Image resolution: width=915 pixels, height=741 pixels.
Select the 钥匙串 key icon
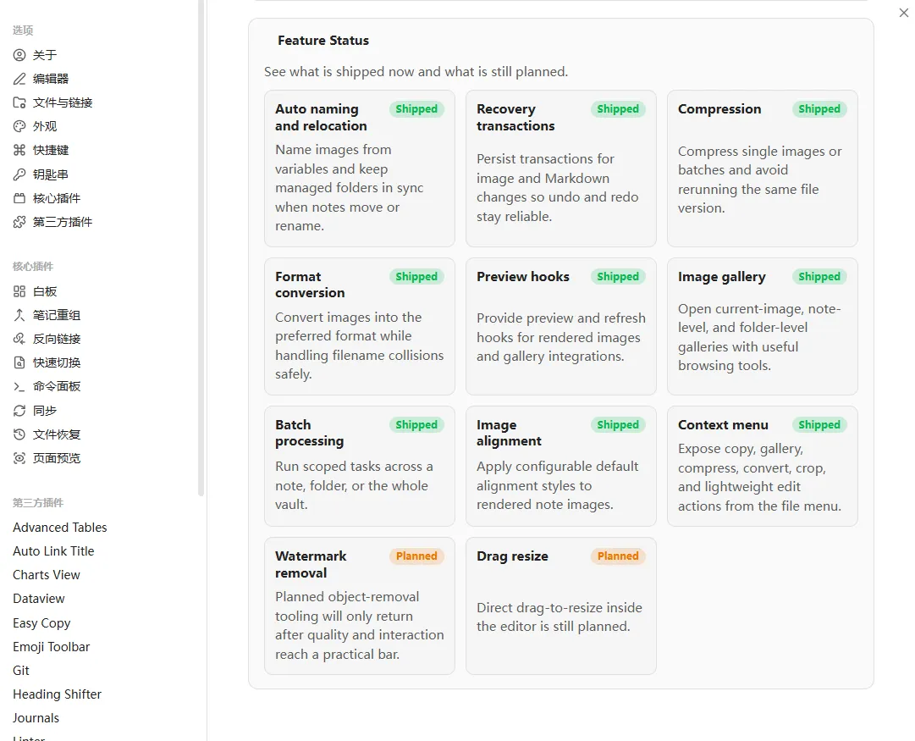tap(19, 174)
